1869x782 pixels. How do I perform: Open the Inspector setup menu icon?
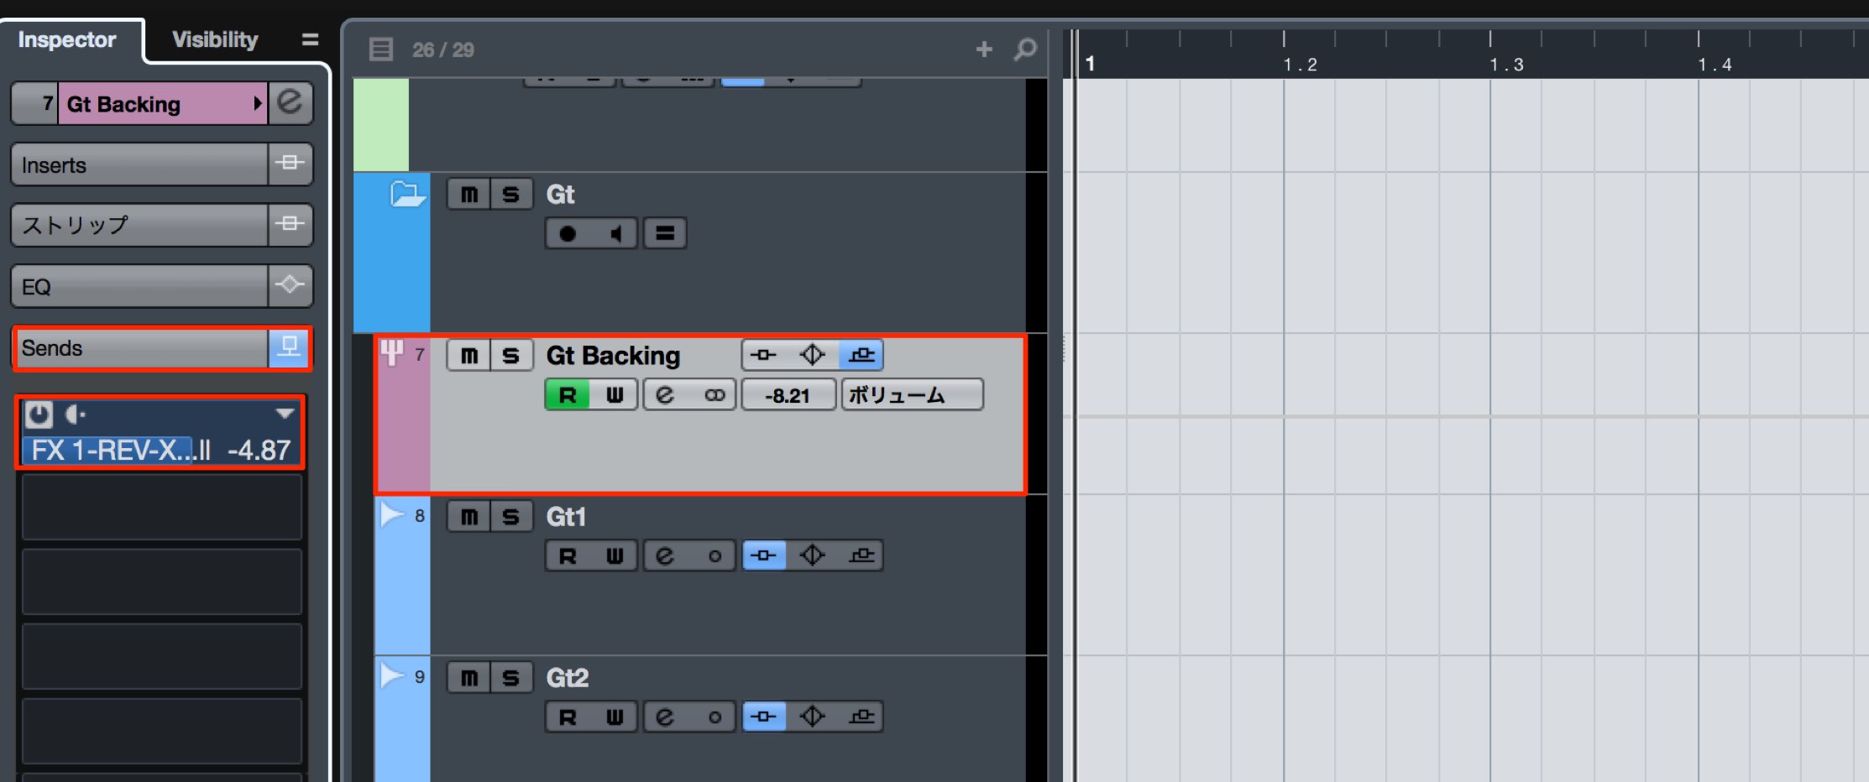pyautogui.click(x=310, y=39)
